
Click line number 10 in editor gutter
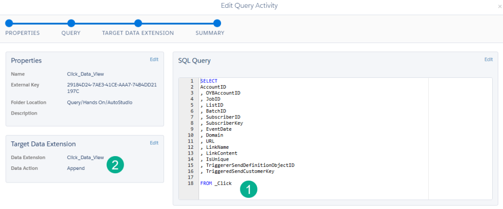tap(191, 135)
